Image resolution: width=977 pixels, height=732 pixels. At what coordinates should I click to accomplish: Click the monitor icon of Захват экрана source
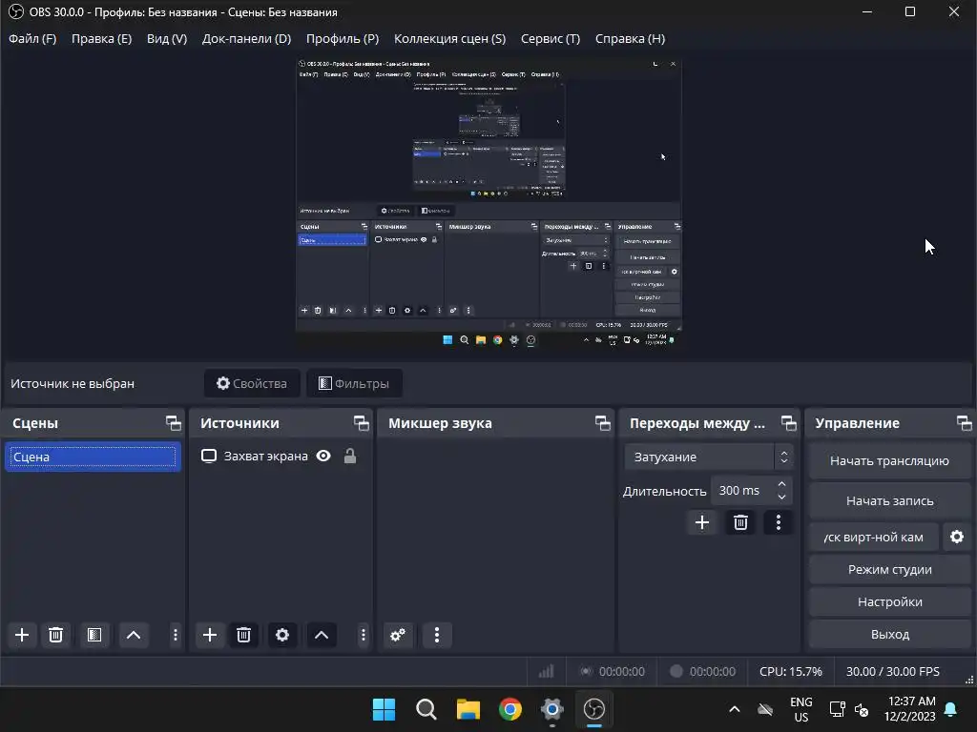coord(209,457)
